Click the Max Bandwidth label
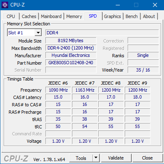The height and width of the screenshot is (164, 164). click(27, 48)
